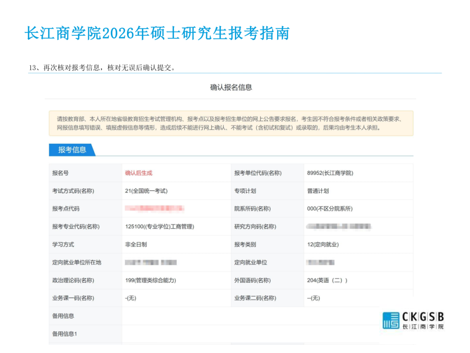The image size is (470, 353).
Task: Click the 长江商学院2026年硕士研究生报考指南 title
Action: point(157,34)
